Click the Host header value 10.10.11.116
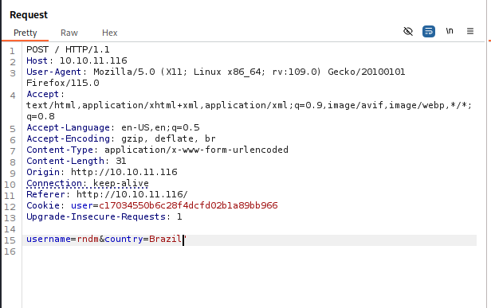Image resolution: width=491 pixels, height=308 pixels. pos(93,60)
